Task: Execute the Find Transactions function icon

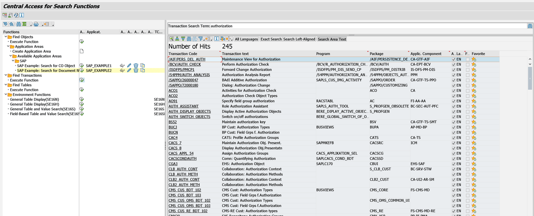Action: coord(81,80)
